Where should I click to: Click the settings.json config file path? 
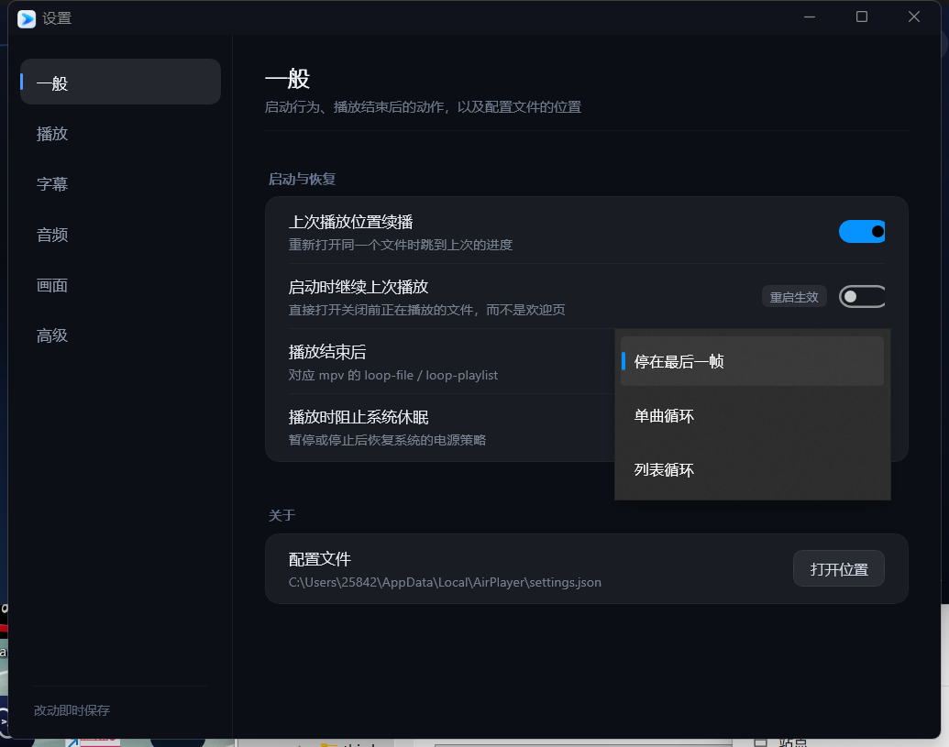(445, 583)
